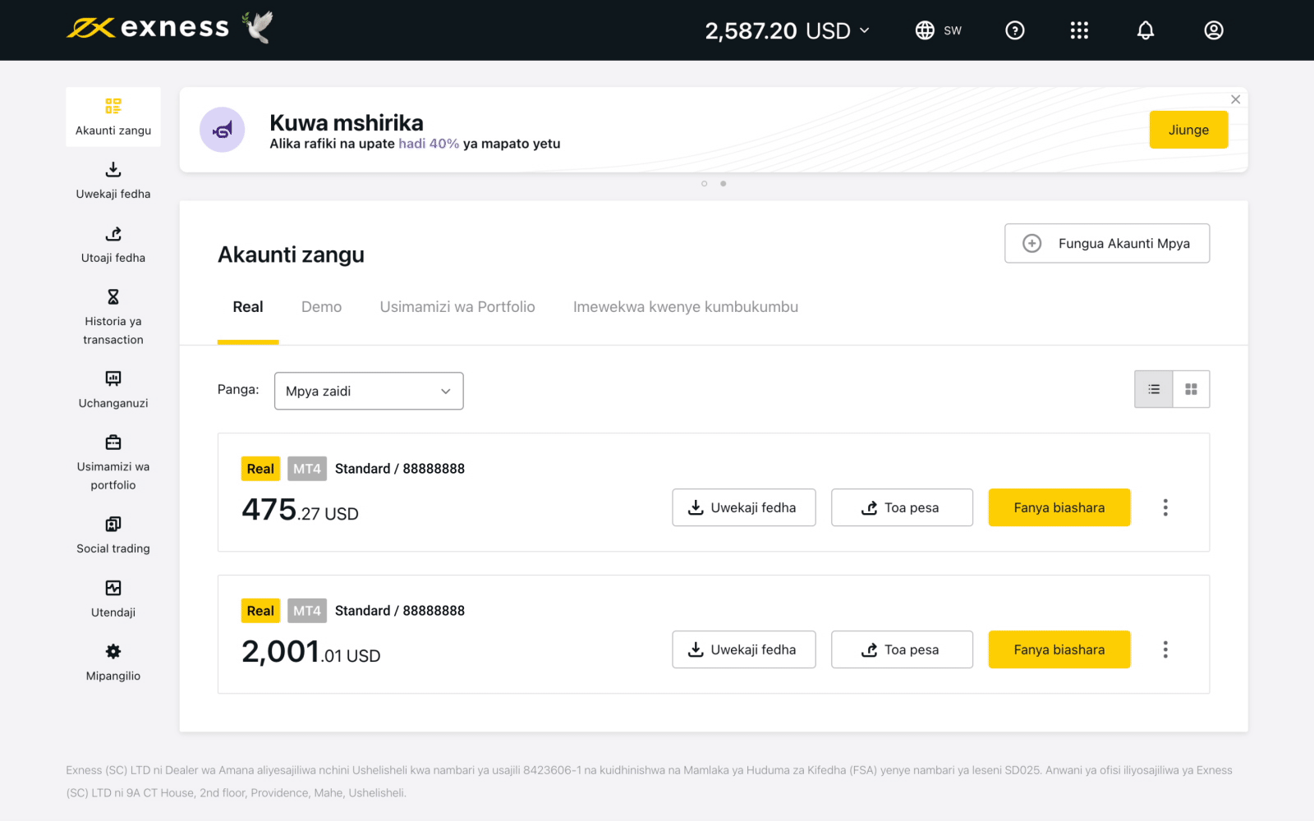
Task: Show the first banner slide dot
Action: pos(704,183)
